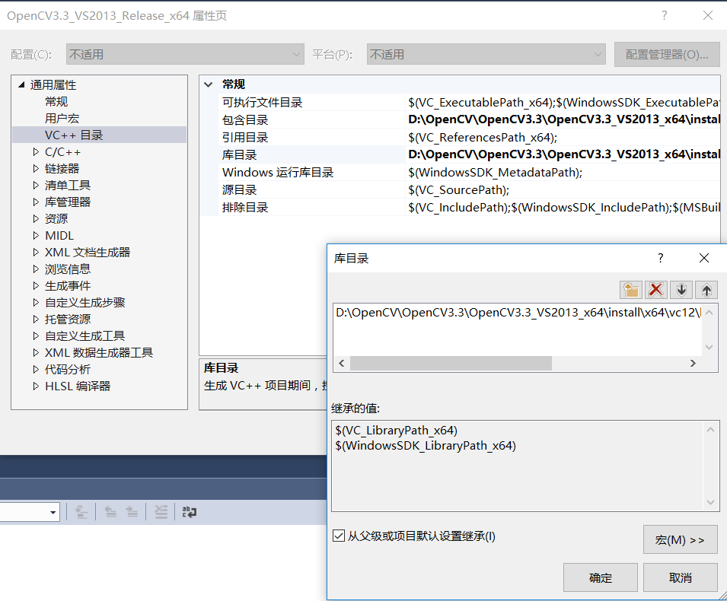This screenshot has width=727, height=601.
Task: Open the 平台 dropdown
Action: [486, 54]
